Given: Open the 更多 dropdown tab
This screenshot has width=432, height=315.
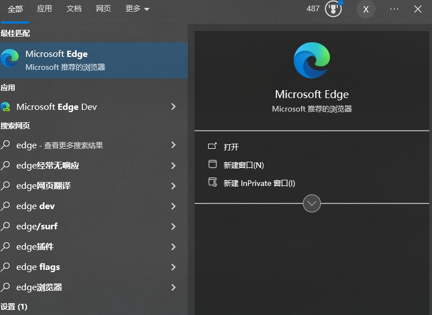Looking at the screenshot, I should pyautogui.click(x=138, y=9).
